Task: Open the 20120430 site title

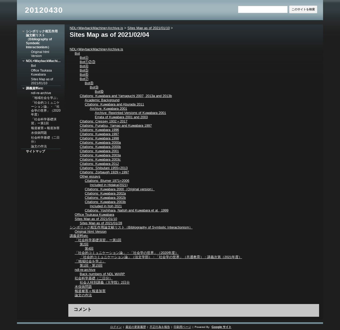Action: (44, 10)
